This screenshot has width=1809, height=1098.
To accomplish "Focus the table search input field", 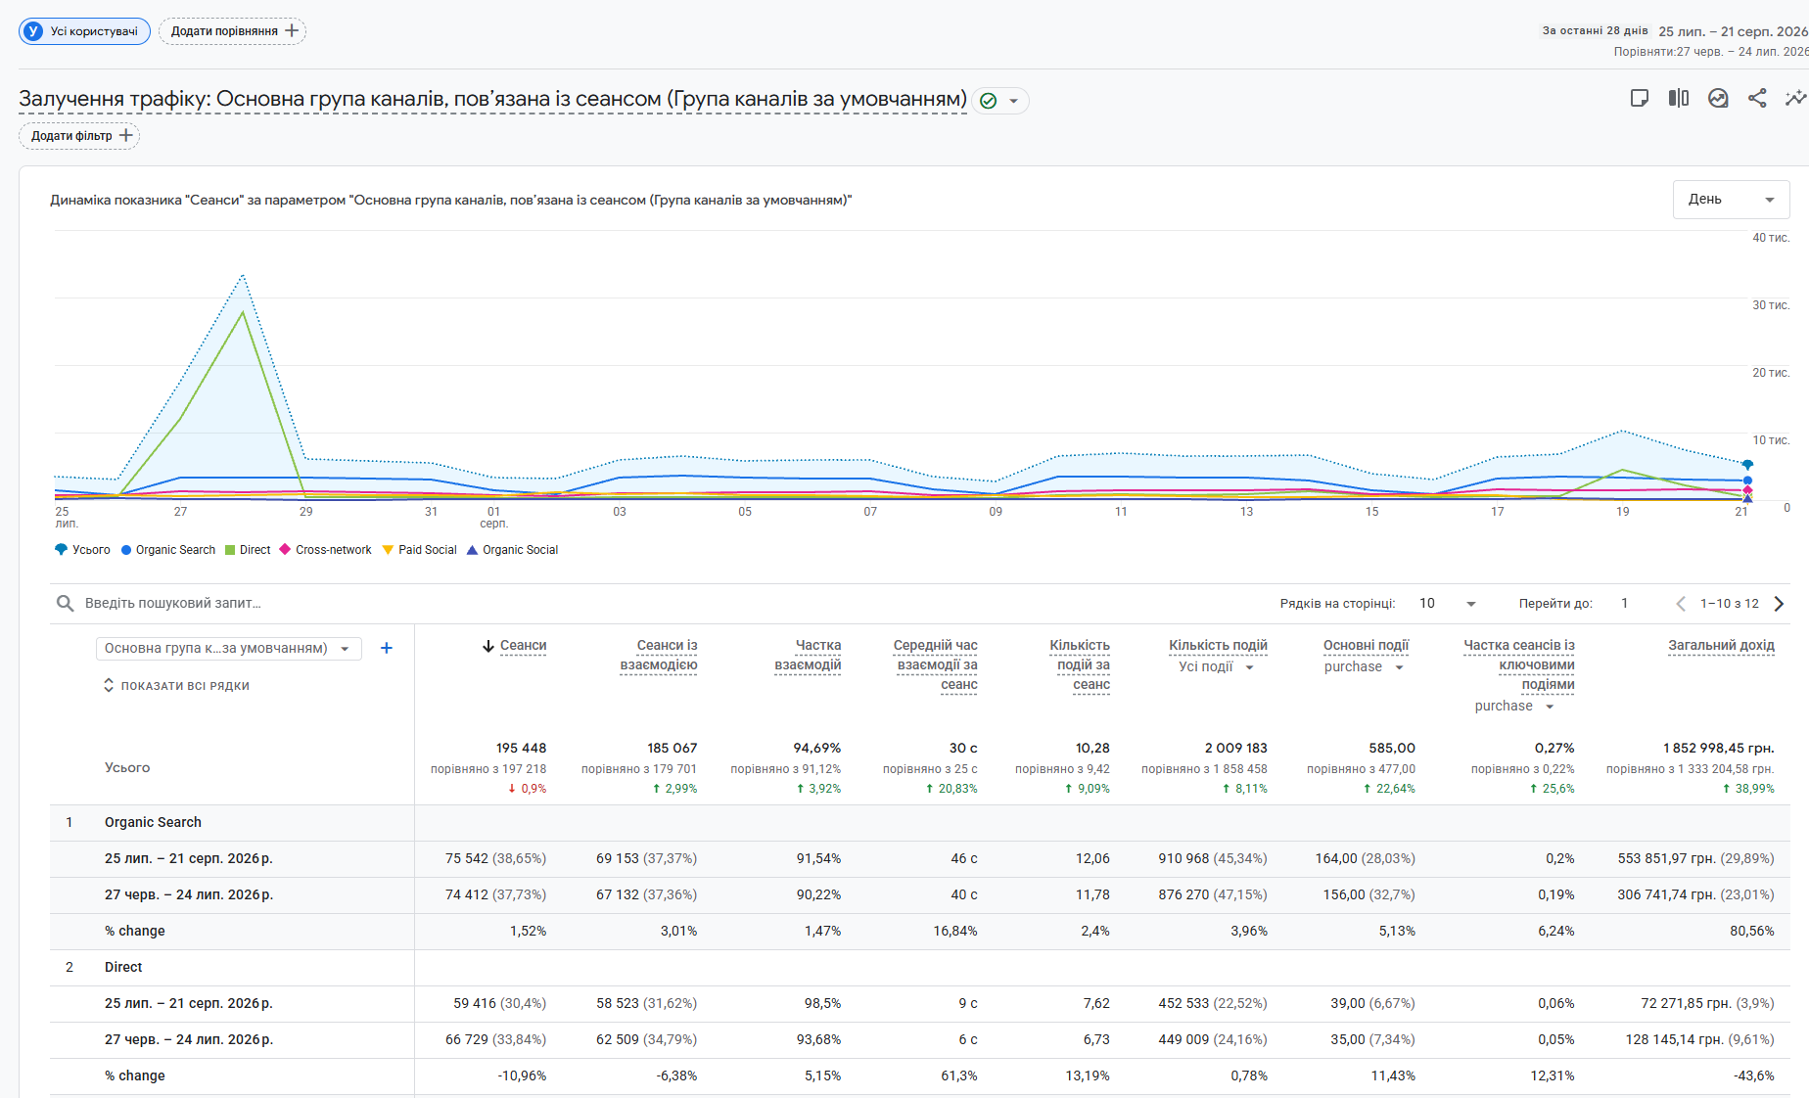I will point(587,604).
